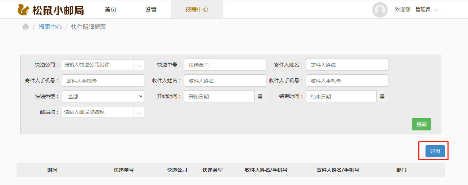This screenshot has height=185, width=468.
Task: Click the admin avatar icon
Action: pos(380,10)
